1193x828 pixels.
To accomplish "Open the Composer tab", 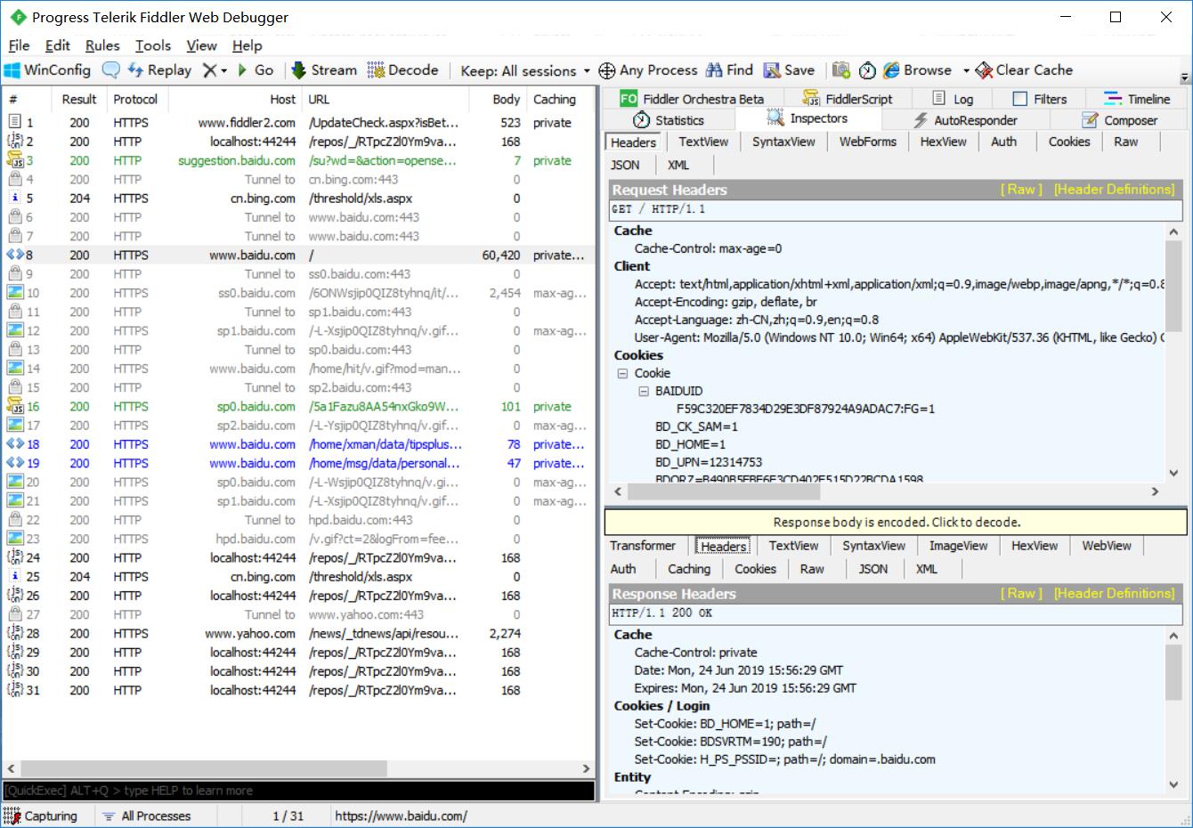I will click(x=1119, y=120).
